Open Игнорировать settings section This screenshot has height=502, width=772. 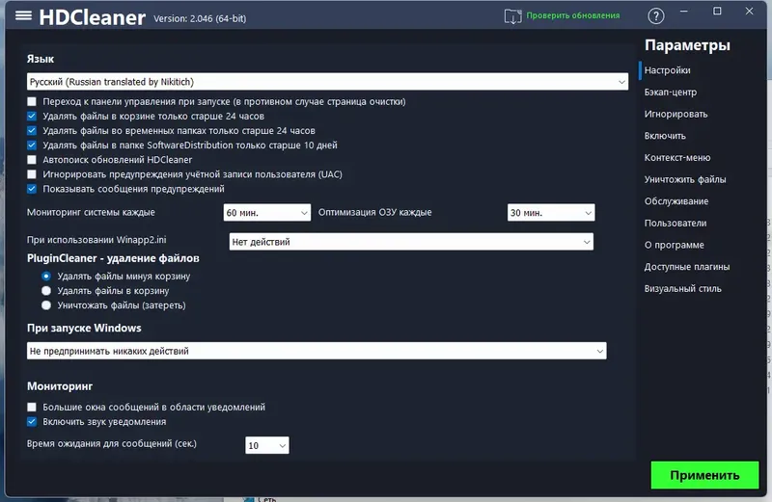point(676,114)
